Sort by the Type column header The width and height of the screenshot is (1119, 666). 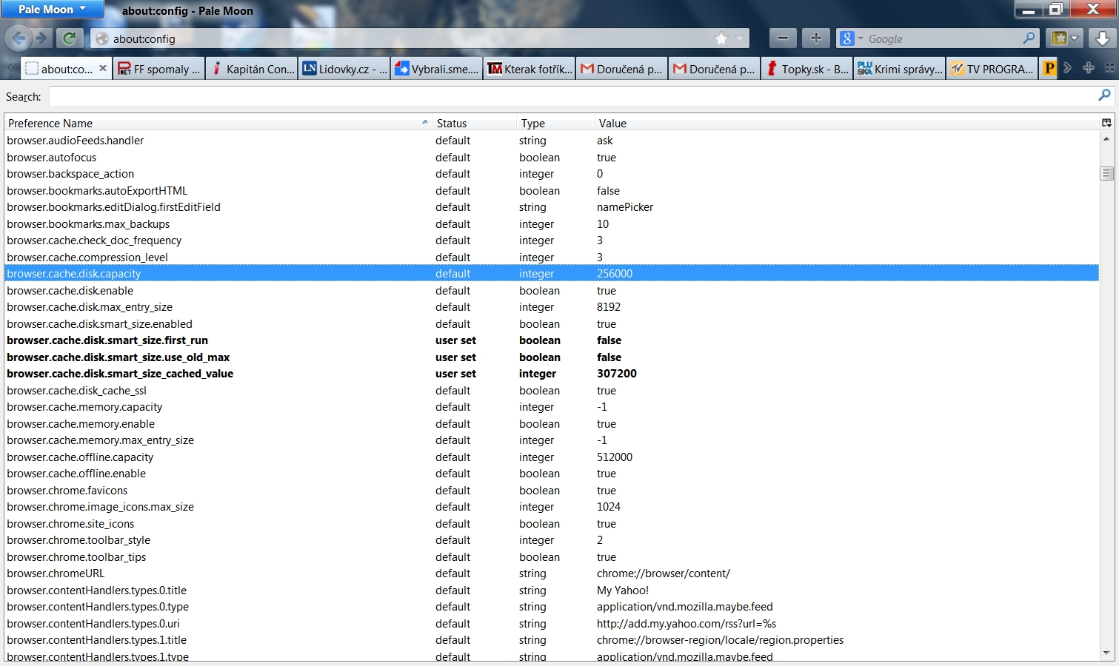click(556, 123)
